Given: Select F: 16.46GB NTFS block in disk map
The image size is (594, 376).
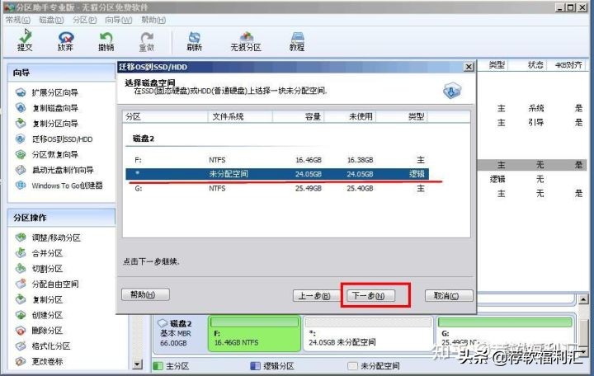Looking at the screenshot, I should coord(254,334).
